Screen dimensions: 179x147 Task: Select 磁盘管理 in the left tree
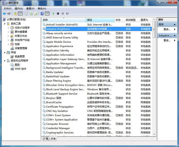point(20,56)
